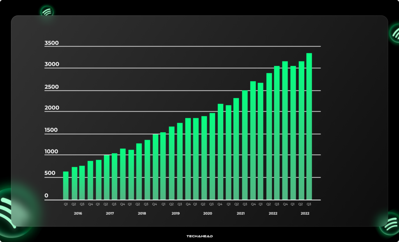Viewport: 399px width, 242px height.
Task: Select the Q1 2021 bar
Action: (228, 153)
